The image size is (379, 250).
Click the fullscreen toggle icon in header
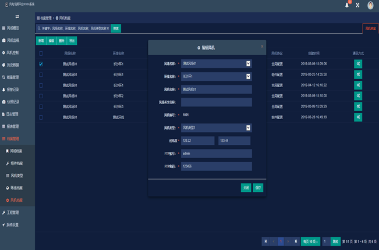point(357,6)
